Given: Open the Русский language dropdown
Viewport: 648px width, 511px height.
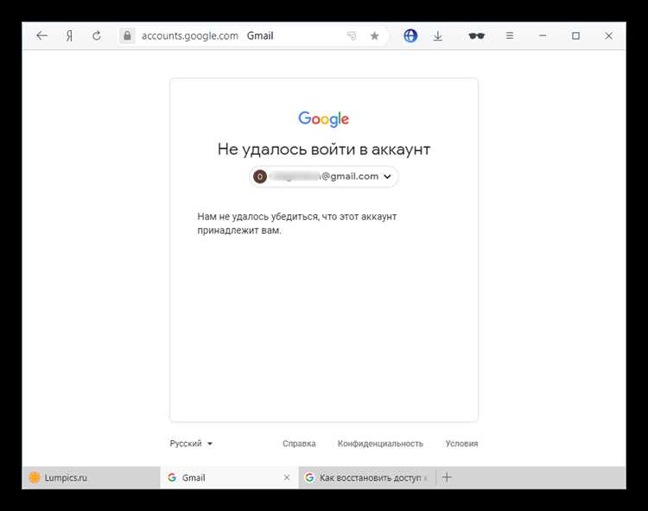Looking at the screenshot, I should 191,444.
